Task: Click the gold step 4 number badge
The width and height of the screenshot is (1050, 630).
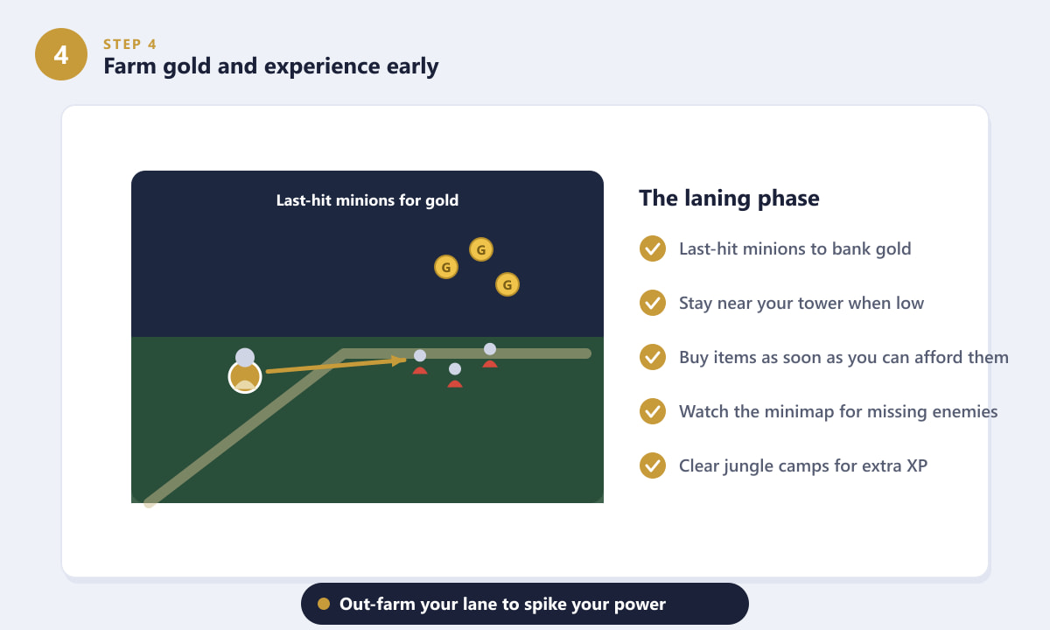Action: (61, 54)
